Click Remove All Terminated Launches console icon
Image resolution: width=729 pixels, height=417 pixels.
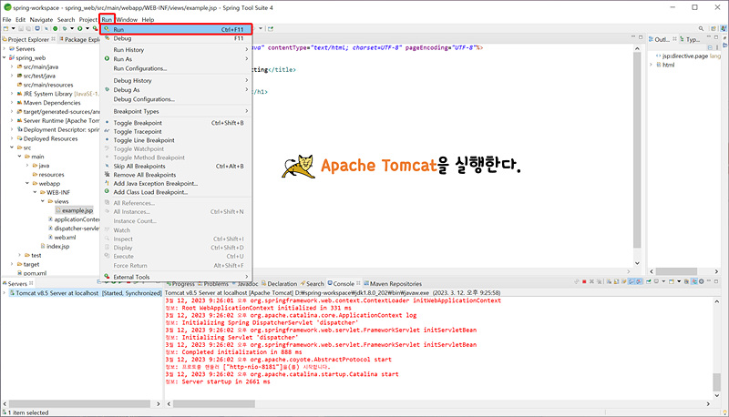tap(600, 281)
